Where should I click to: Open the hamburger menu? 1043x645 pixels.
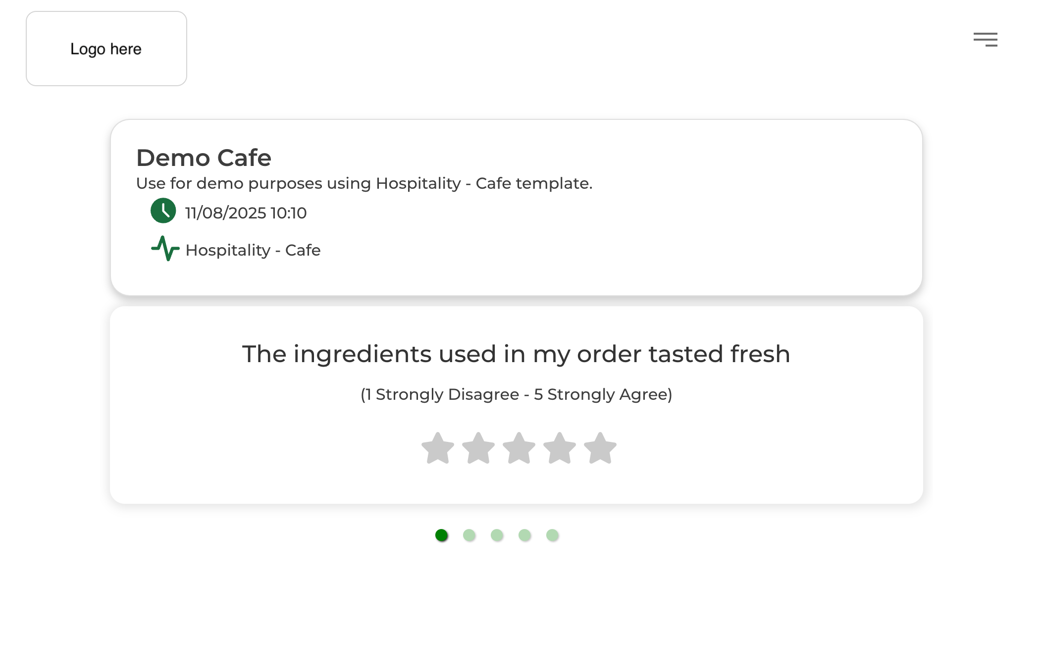coord(985,40)
